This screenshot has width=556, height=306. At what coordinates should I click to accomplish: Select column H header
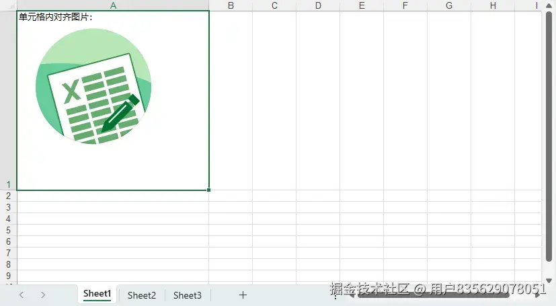(x=493, y=5)
